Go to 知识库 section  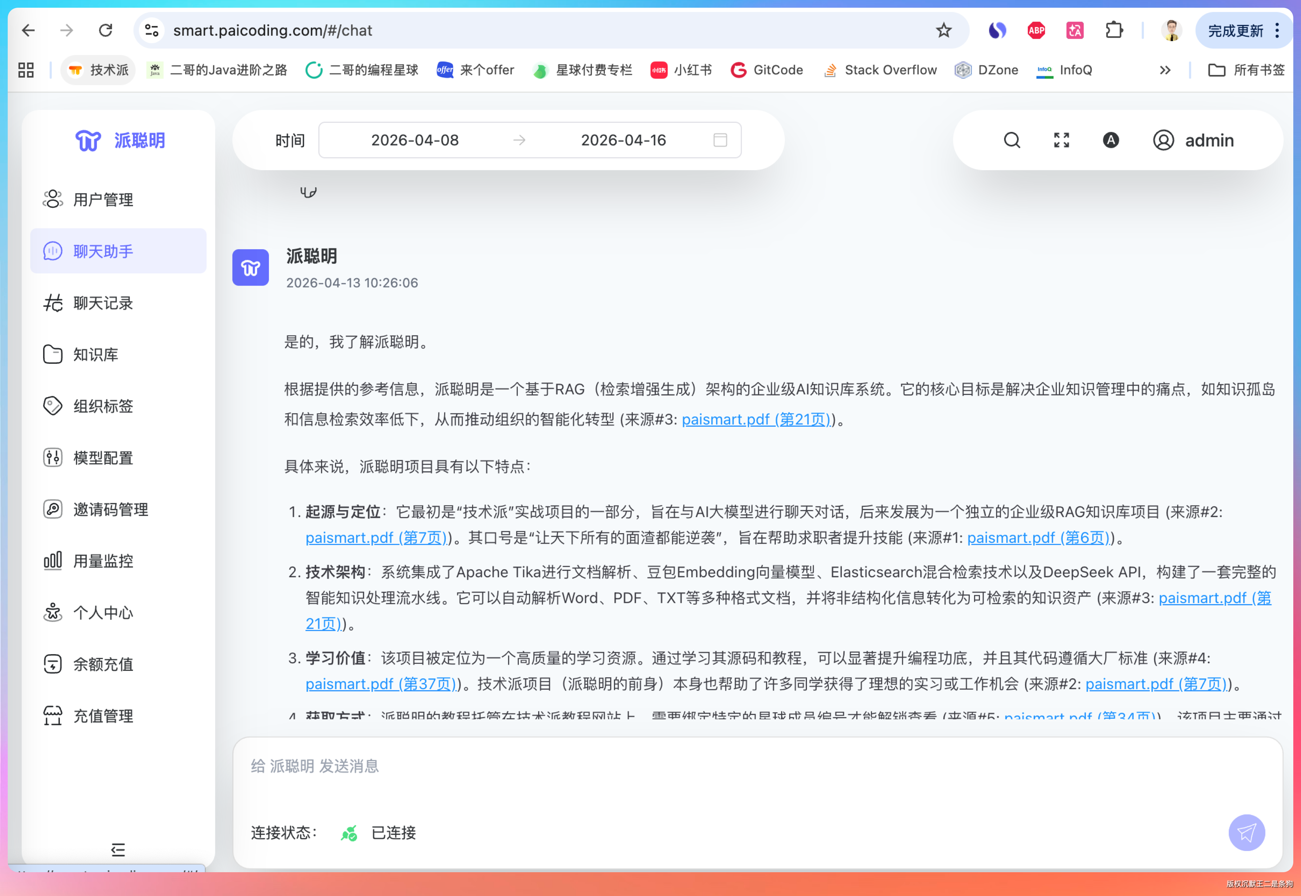96,355
